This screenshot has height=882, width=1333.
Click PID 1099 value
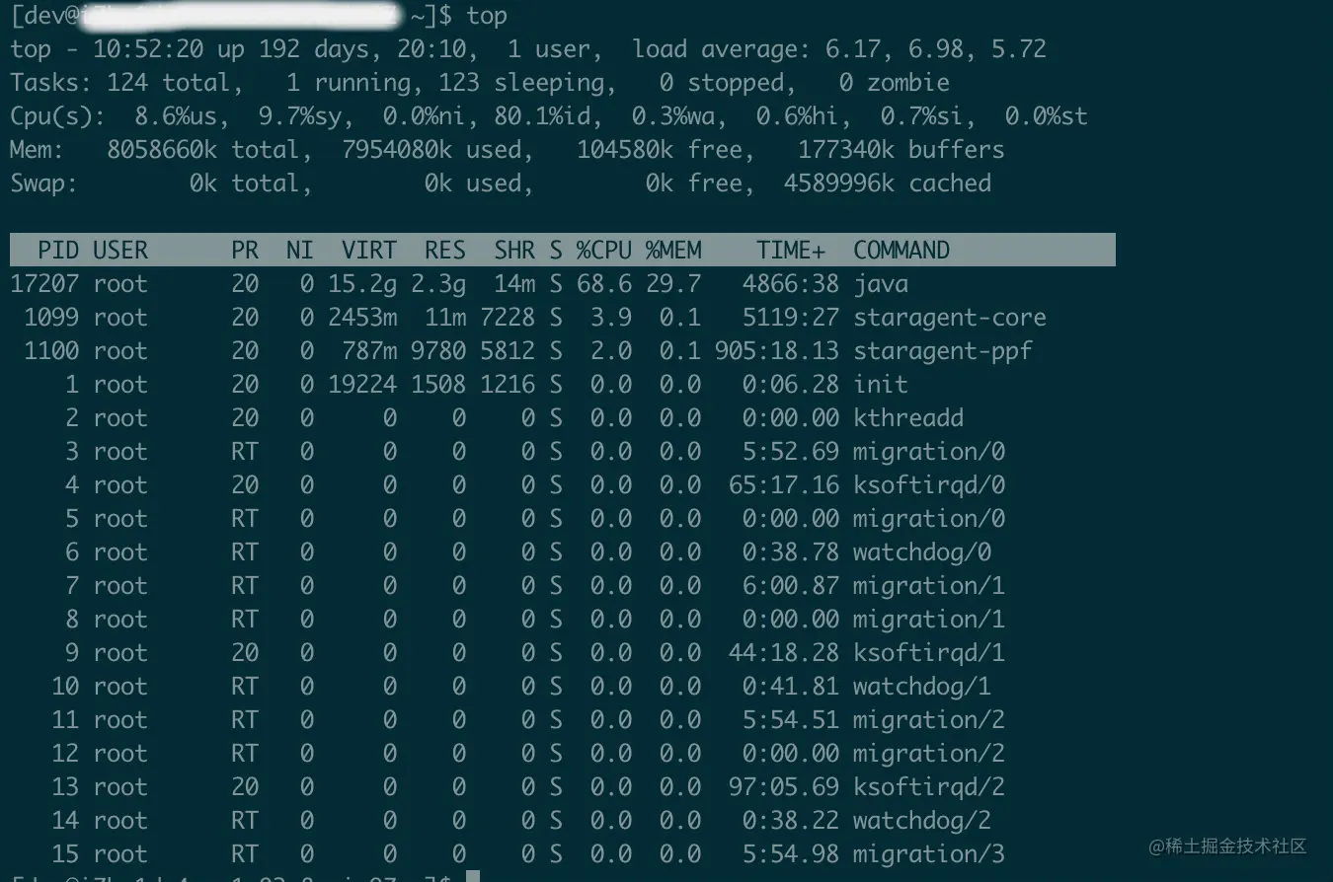[51, 318]
